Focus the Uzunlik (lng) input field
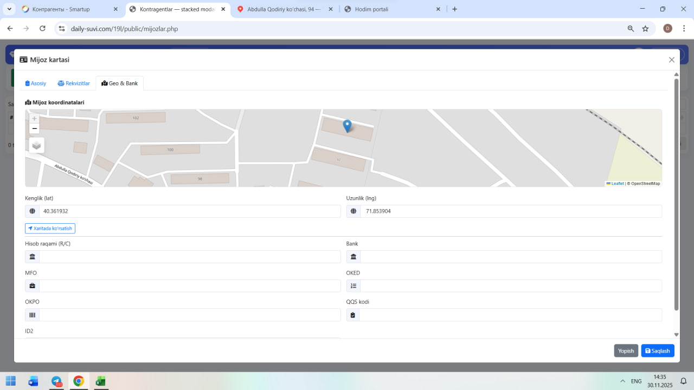 [x=510, y=211]
